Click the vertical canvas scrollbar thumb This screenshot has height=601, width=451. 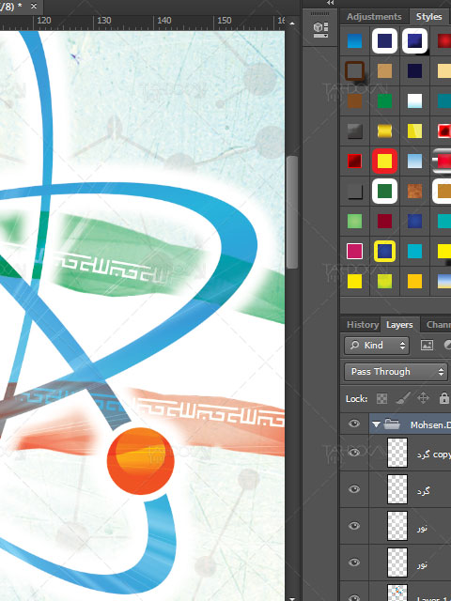(292, 212)
